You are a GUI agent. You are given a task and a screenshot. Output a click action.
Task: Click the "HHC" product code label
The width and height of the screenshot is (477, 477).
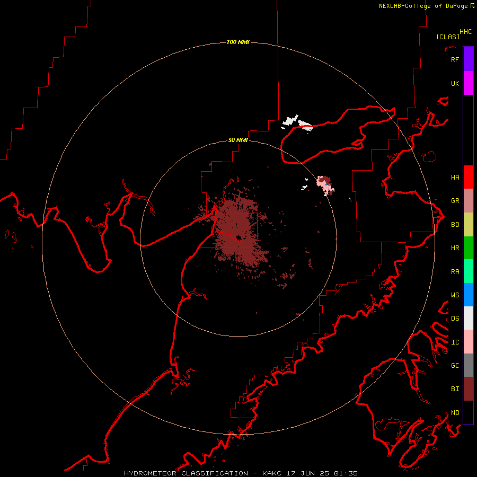465,32
